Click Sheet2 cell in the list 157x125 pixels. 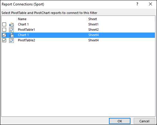point(93,30)
